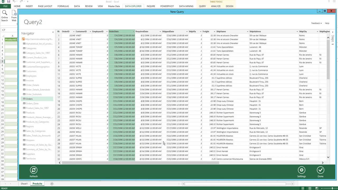This screenshot has height=190, width=338.
Task: Click the Excel application icon at top-left
Action: coord(3,2)
